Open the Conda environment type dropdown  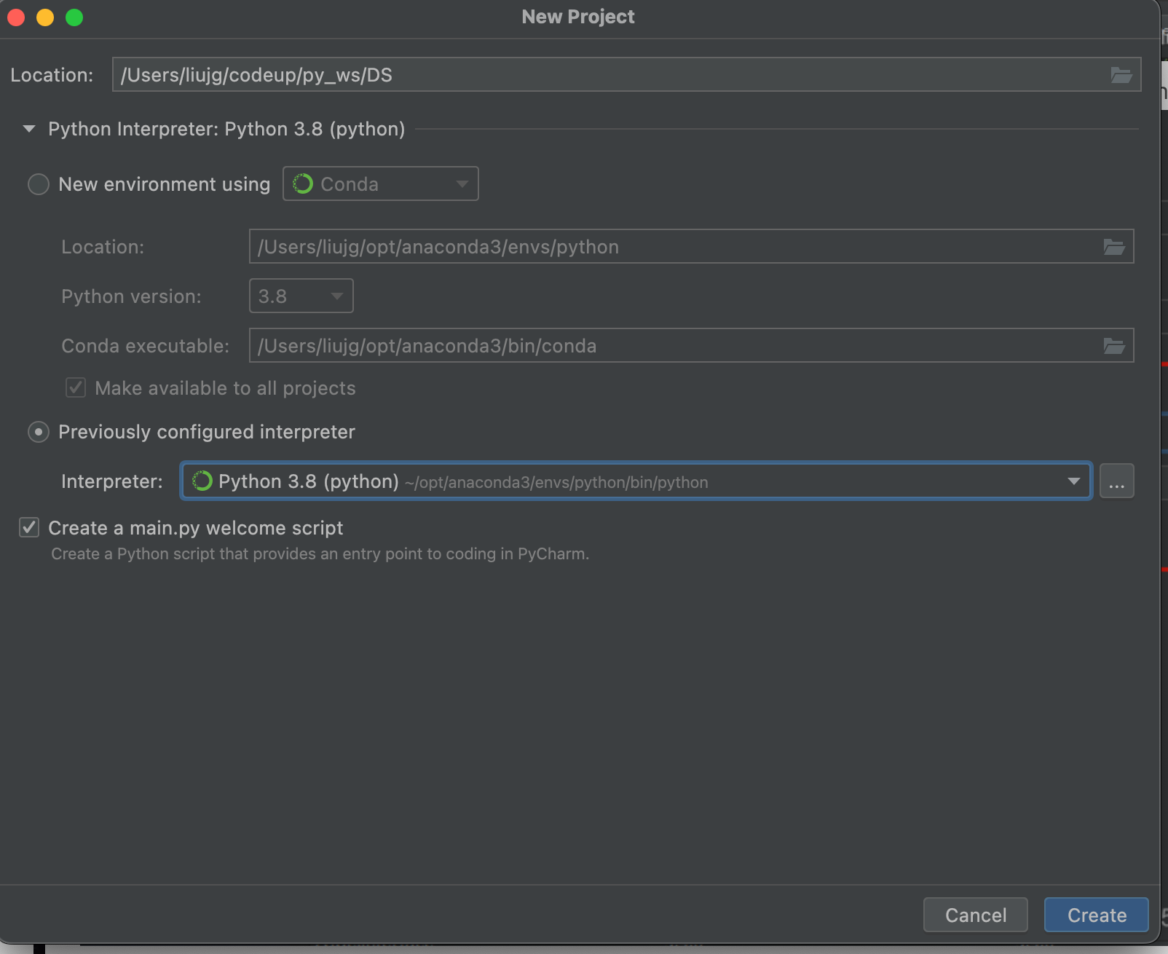[x=461, y=184]
